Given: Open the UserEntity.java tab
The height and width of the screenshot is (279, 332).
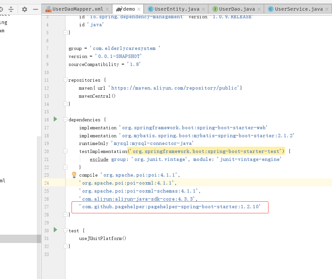Looking at the screenshot, I should [x=177, y=9].
